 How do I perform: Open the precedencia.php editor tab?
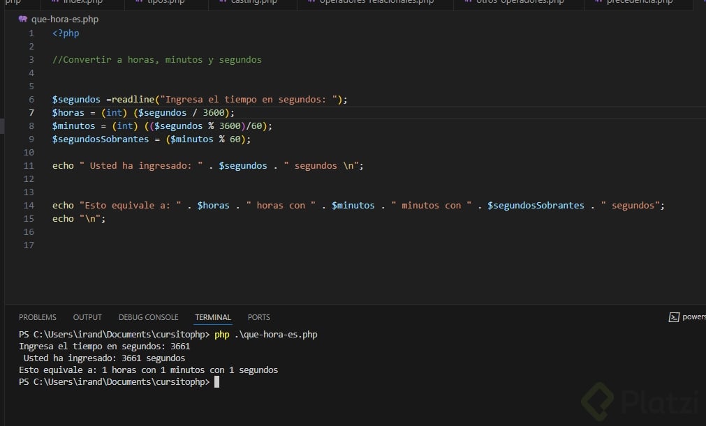tap(640, 2)
